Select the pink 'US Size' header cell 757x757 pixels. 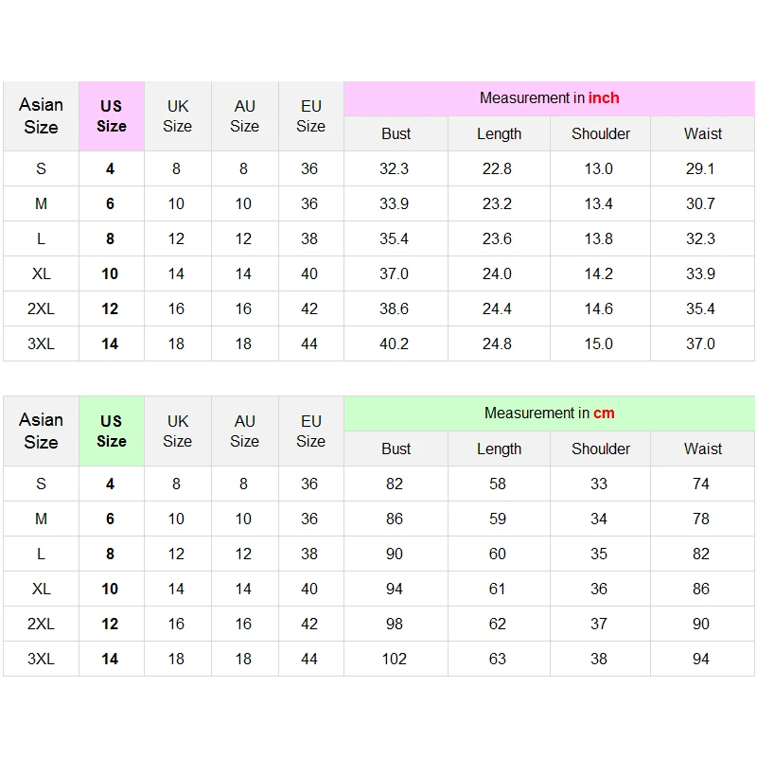coord(111,115)
